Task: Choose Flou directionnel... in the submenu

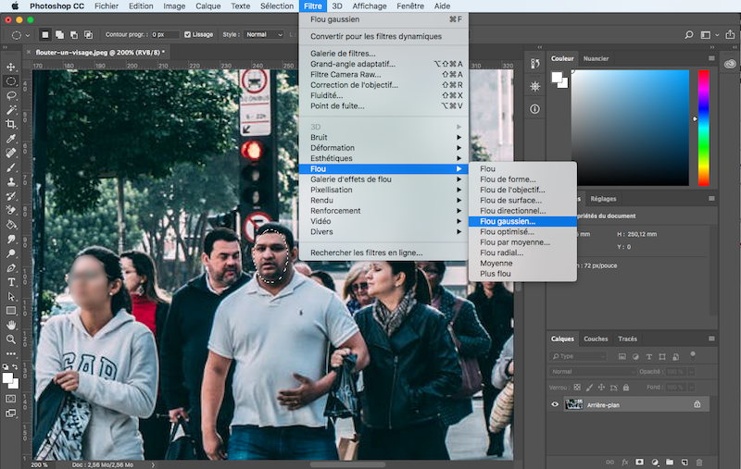Action: (x=522, y=211)
